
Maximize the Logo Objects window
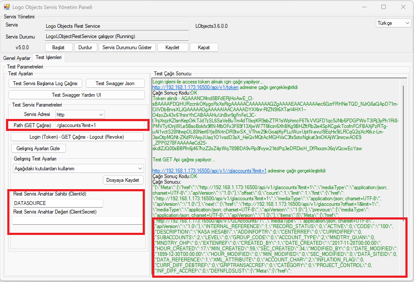pos(384,7)
